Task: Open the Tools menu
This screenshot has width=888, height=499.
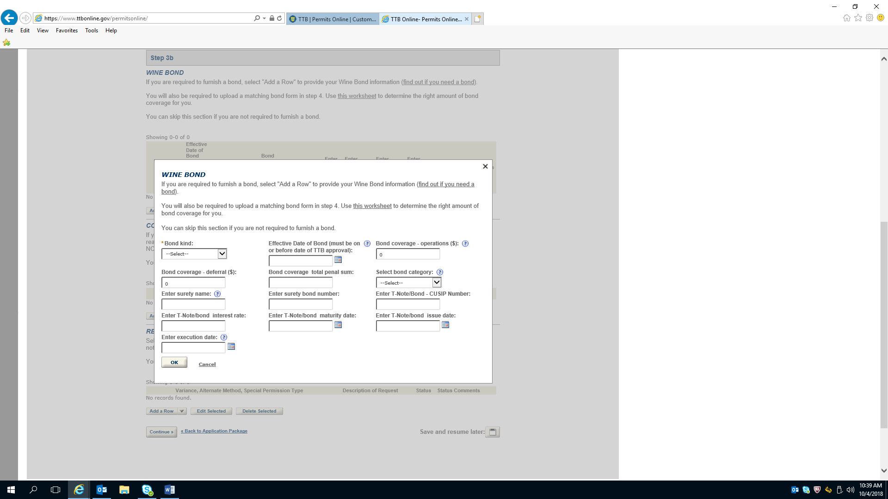Action: 91,30
